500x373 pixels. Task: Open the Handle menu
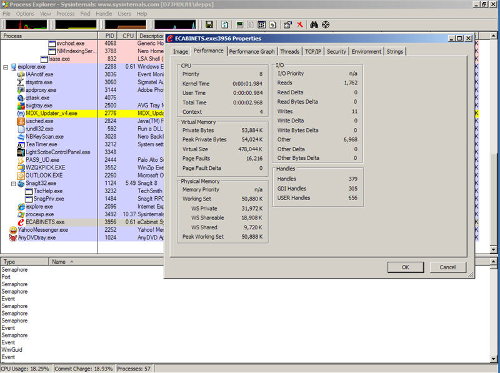104,14
